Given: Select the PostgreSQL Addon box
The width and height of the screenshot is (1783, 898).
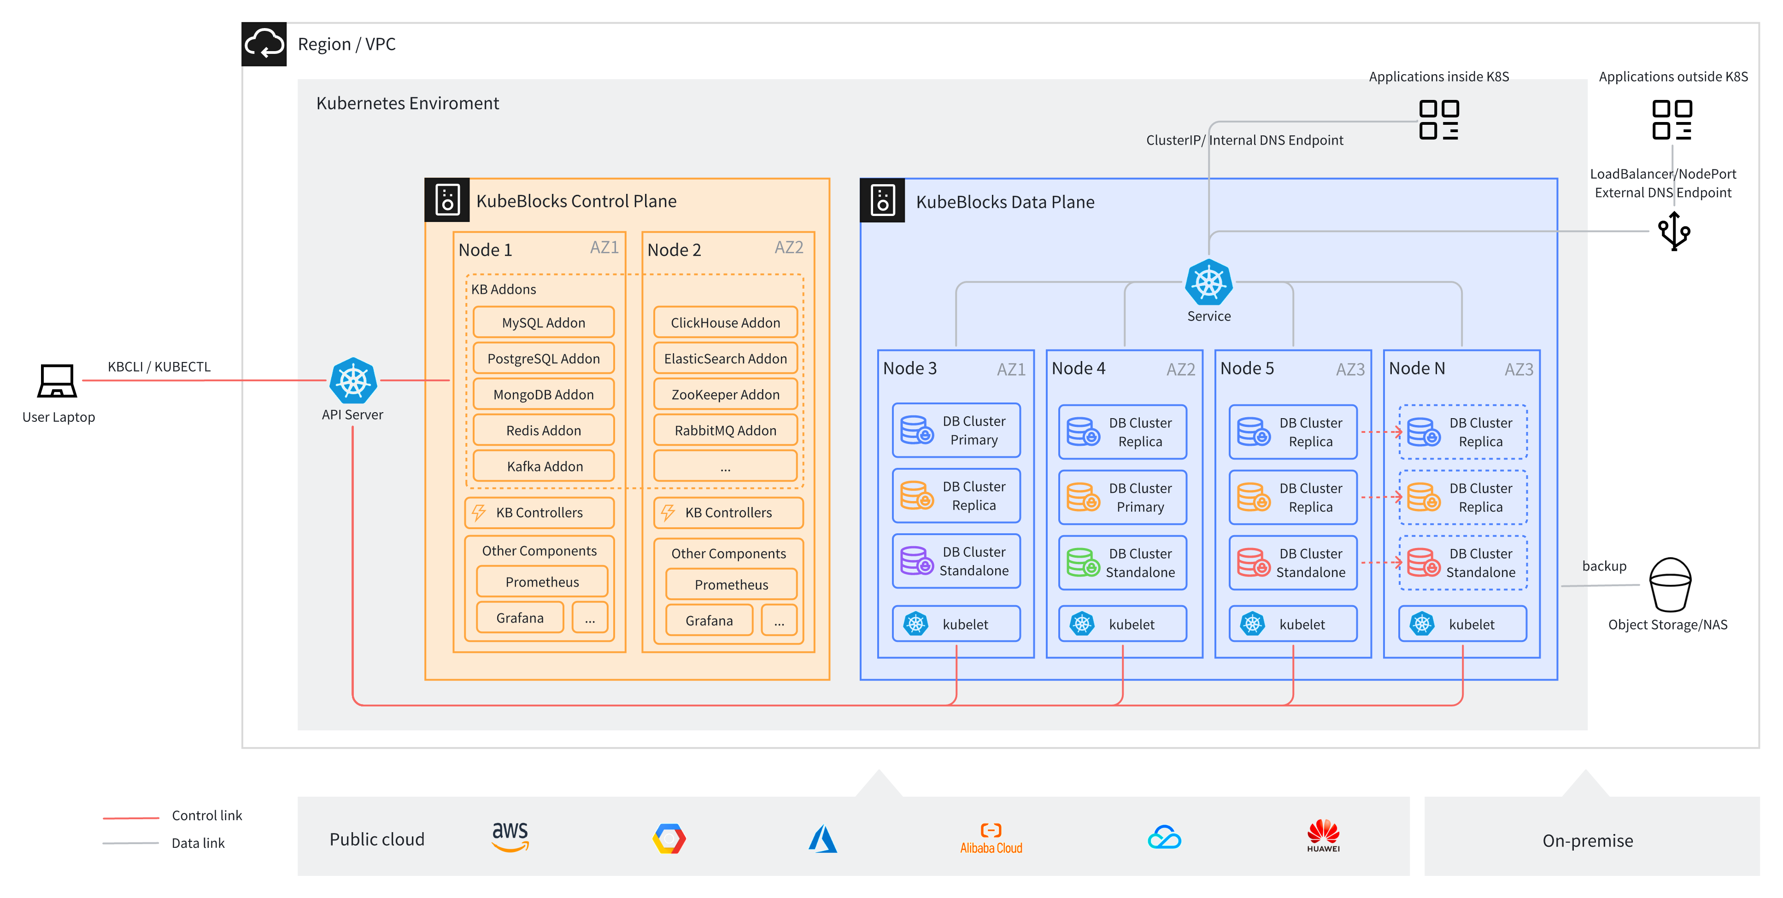Looking at the screenshot, I should click(x=543, y=358).
